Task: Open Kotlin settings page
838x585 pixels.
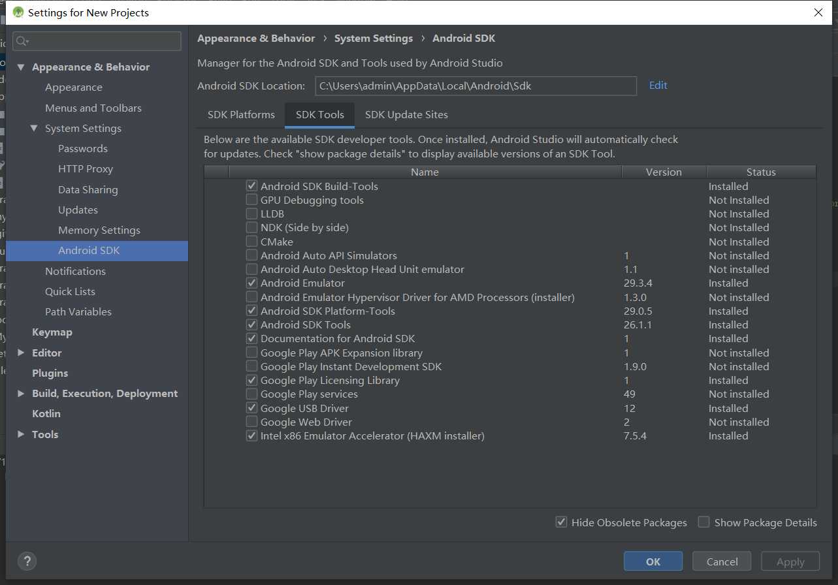Action: (x=46, y=413)
